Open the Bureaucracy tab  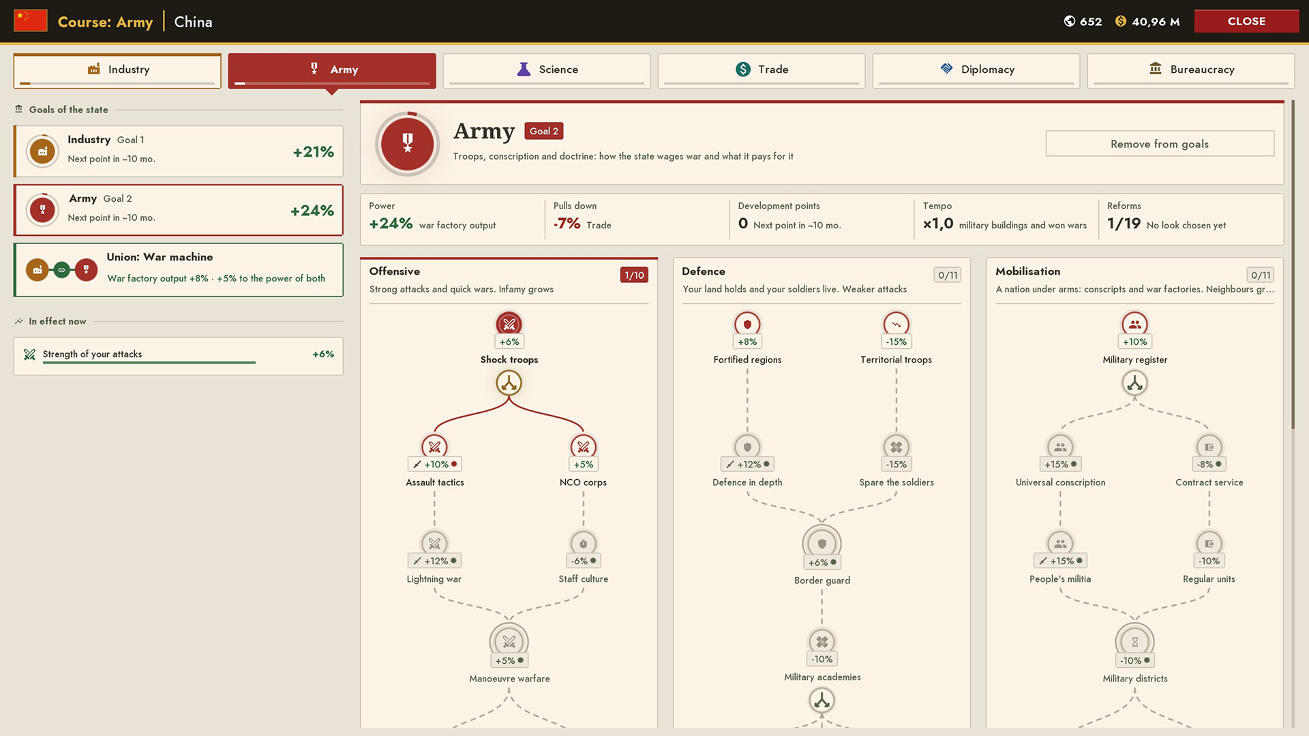point(1191,70)
